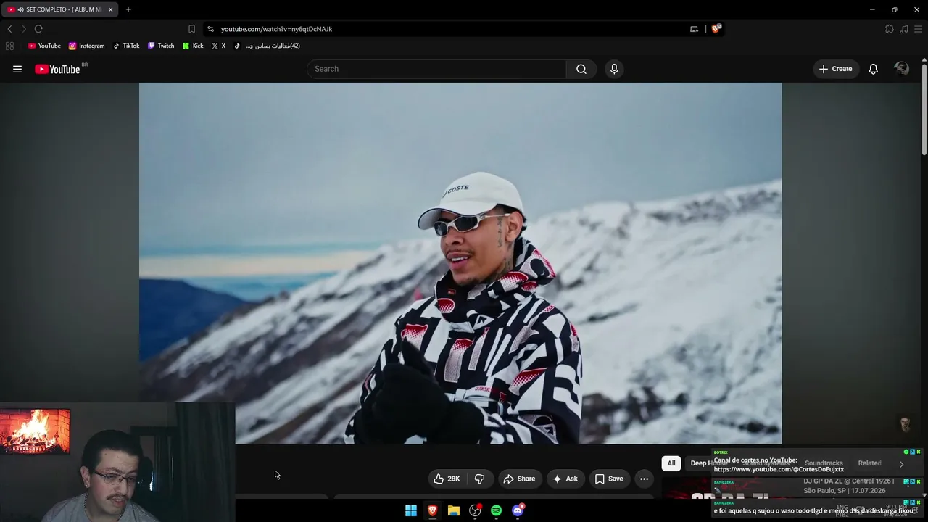Click the YouTube search magnifier button
Image resolution: width=928 pixels, height=522 pixels.
pyautogui.click(x=581, y=69)
